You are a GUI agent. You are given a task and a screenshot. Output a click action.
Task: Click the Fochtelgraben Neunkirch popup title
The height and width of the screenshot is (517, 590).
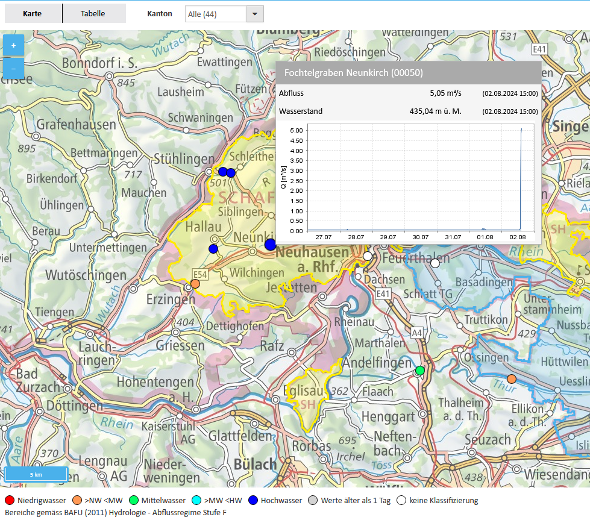[x=353, y=73]
